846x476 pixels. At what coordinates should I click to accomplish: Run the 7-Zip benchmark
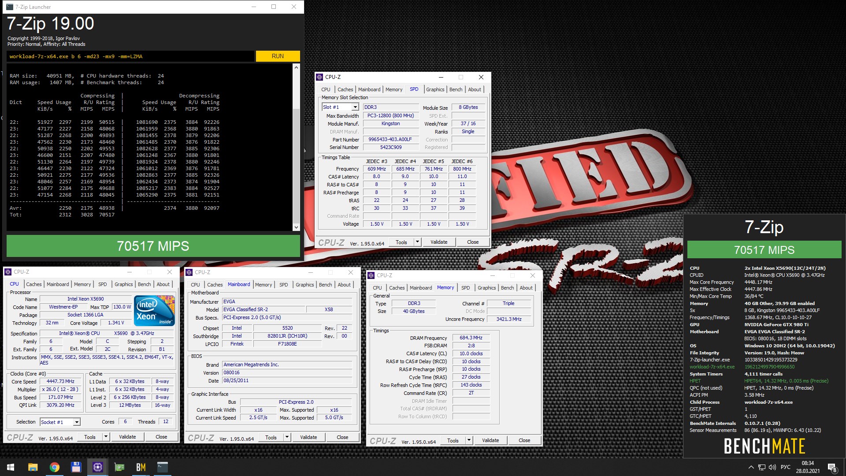(x=278, y=56)
